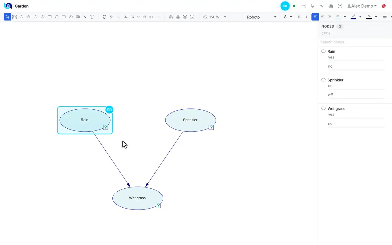Open the activity pulse icon
This screenshot has width=392, height=245.
pos(322,6)
